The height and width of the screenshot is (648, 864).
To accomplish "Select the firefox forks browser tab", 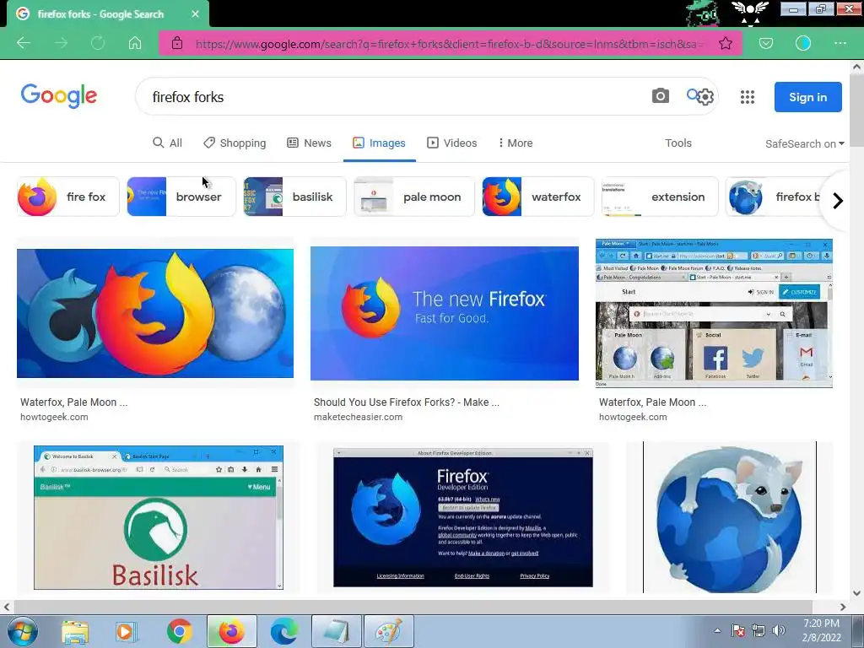I will click(x=108, y=14).
